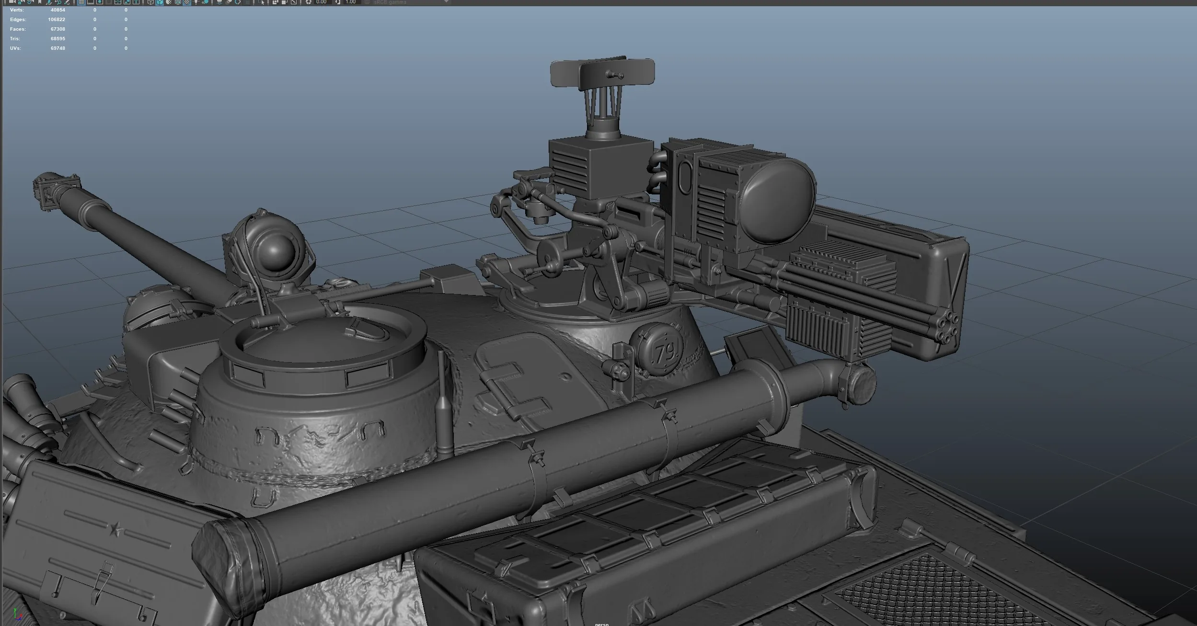Viewport: 1197px width, 626px height.
Task: Click the Tris: label in the poly count HUD
Action: [15, 38]
